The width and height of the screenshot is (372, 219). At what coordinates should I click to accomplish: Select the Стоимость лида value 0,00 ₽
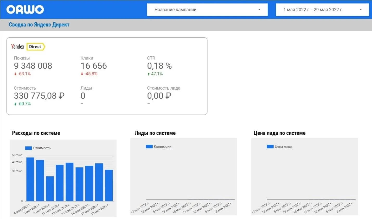(159, 96)
